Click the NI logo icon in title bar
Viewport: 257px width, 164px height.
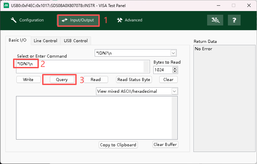click(x=6, y=5)
